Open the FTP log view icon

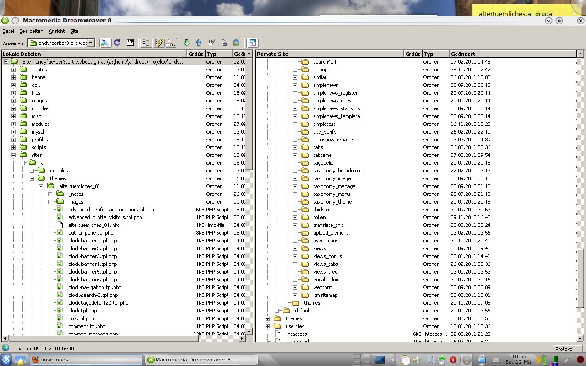click(x=130, y=43)
